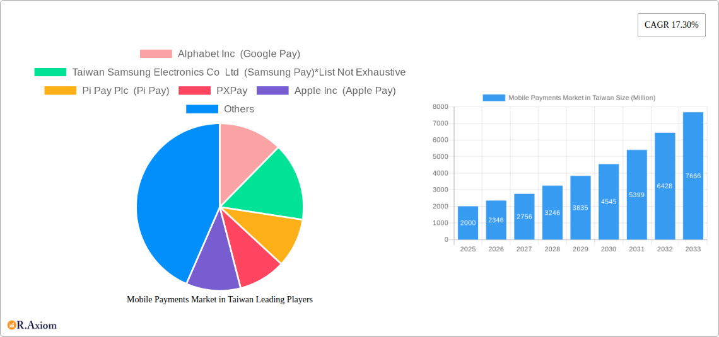719x337 pixels.
Task: Toggle the Mobile Payments Market Size legend label
Action: click(x=582, y=98)
